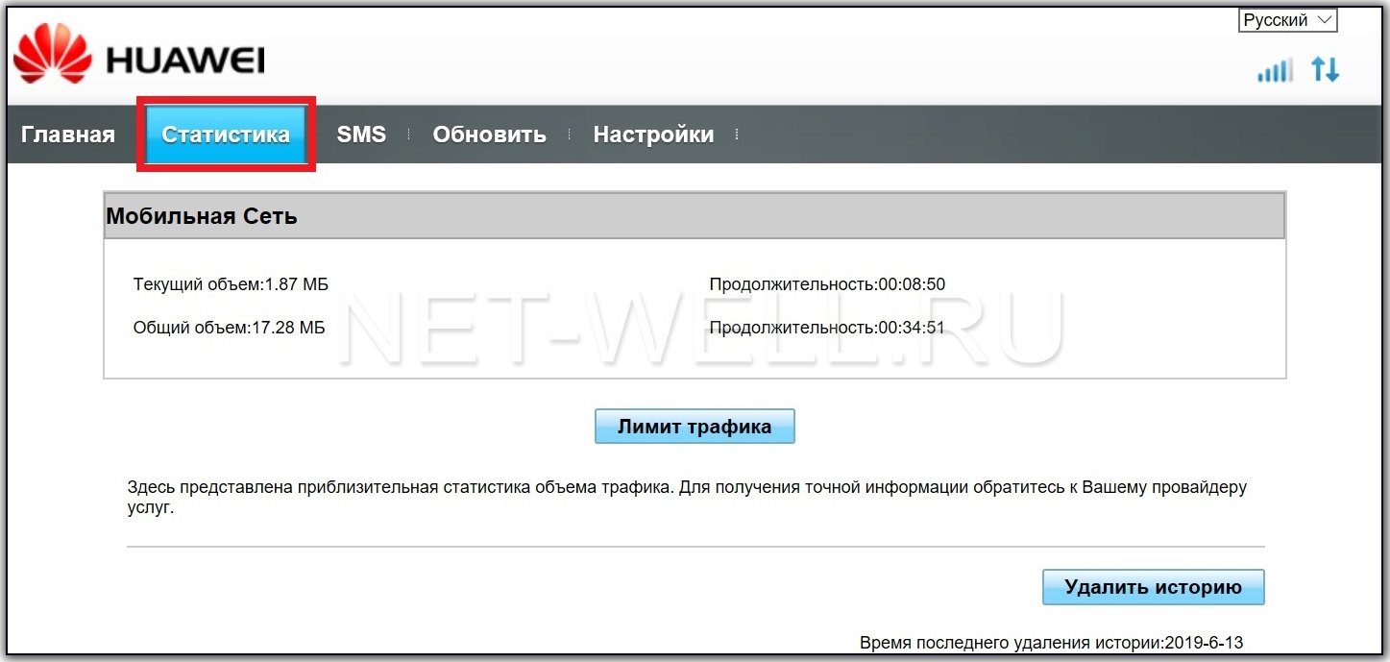The width and height of the screenshot is (1390, 662).
Task: Open the Настройки tab
Action: (653, 135)
